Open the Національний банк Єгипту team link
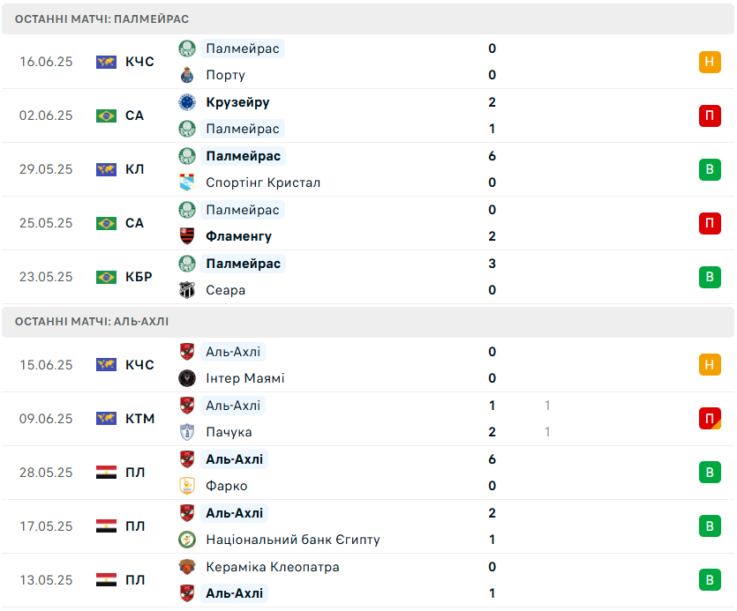This screenshot has width=737, height=611. pos(293,540)
